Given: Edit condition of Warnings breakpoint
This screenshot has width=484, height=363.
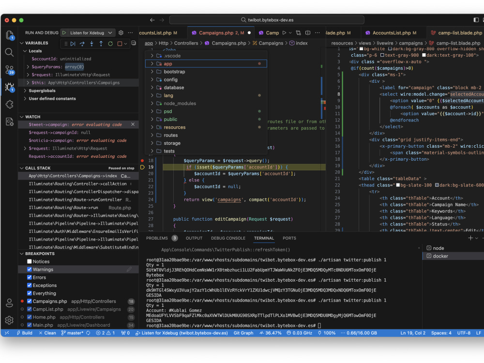Looking at the screenshot, I should click(x=129, y=270).
